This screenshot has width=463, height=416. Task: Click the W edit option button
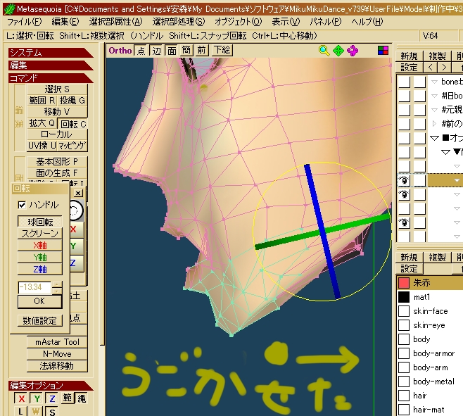(36, 412)
